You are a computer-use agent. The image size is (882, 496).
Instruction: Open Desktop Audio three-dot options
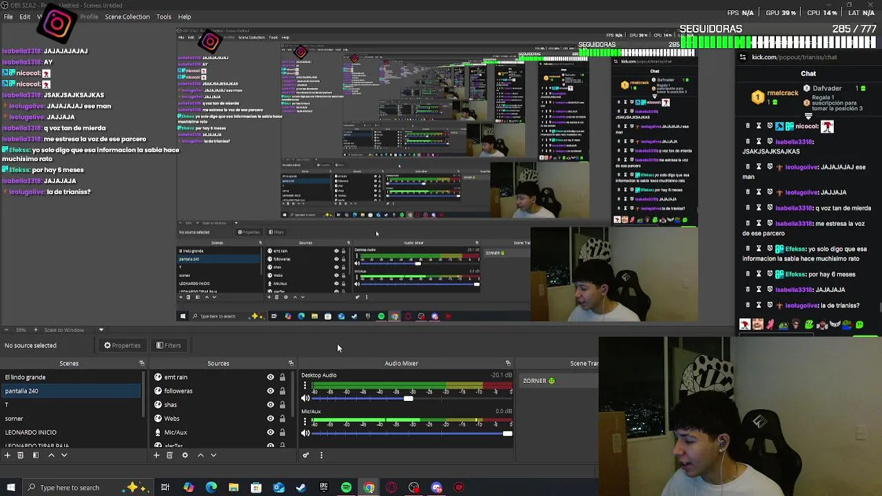pyautogui.click(x=305, y=386)
